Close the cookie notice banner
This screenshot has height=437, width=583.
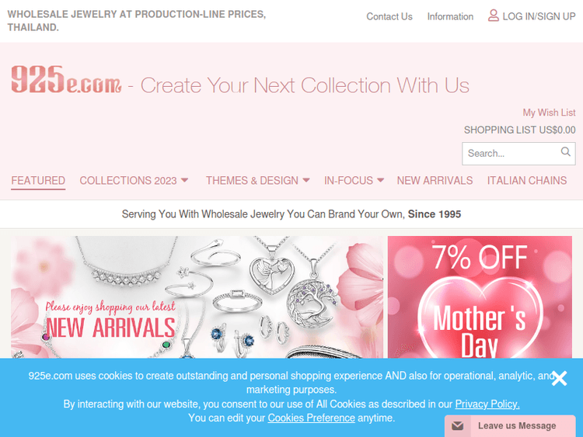(x=559, y=378)
